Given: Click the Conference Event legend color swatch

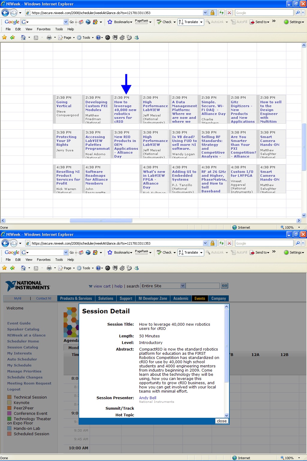Looking at the screenshot, I should (9, 413).
